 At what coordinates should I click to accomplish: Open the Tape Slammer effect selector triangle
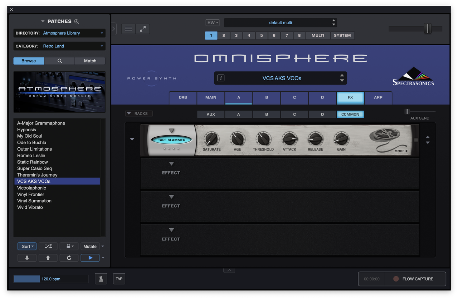coord(171,130)
